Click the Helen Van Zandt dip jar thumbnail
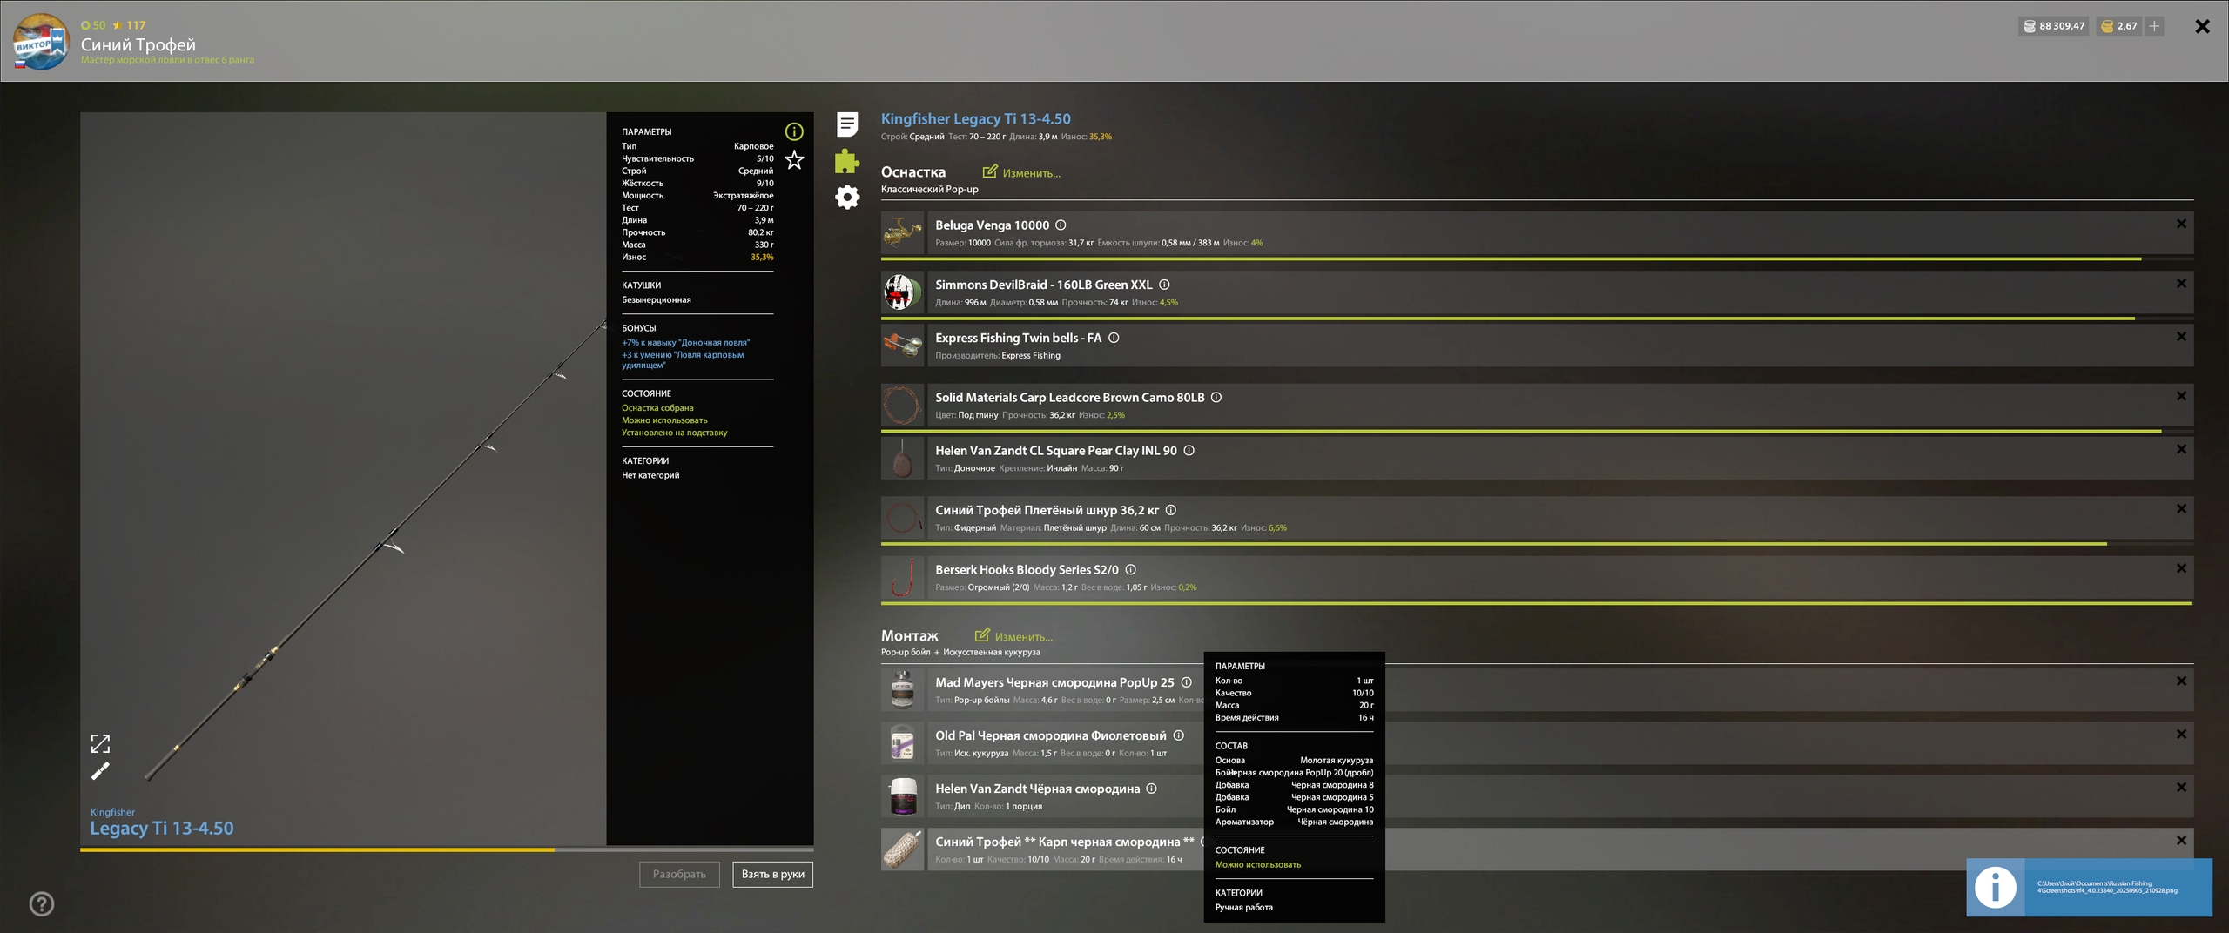The width and height of the screenshot is (2229, 933). pyautogui.click(x=902, y=795)
